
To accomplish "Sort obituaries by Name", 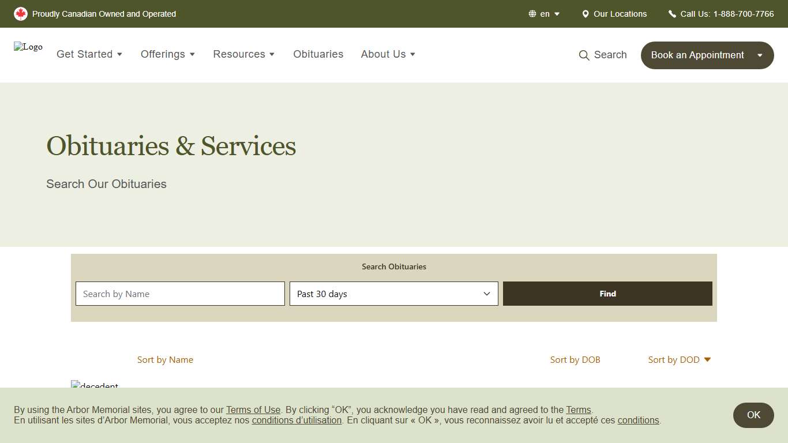I will 165,360.
